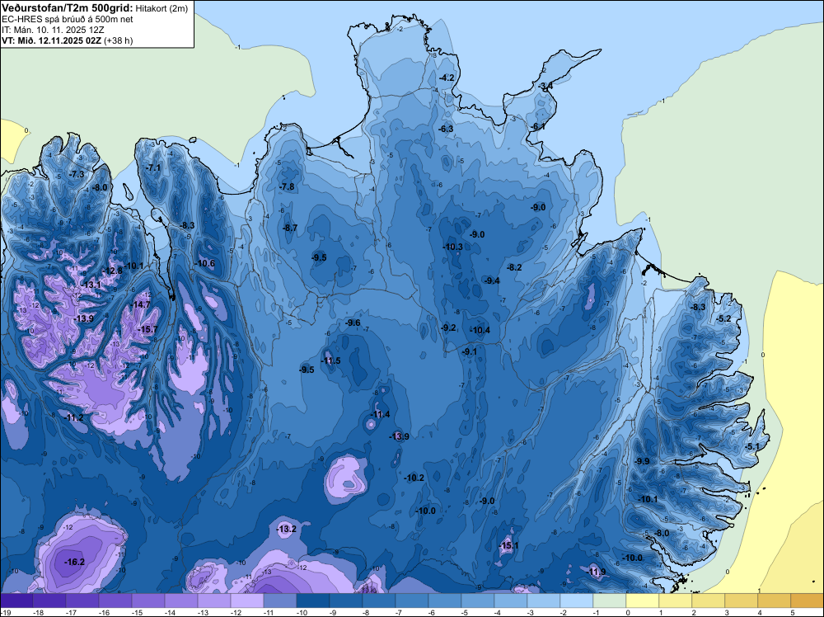Click the "-6.3" temperature value
The height and width of the screenshot is (617, 824).
pos(446,129)
